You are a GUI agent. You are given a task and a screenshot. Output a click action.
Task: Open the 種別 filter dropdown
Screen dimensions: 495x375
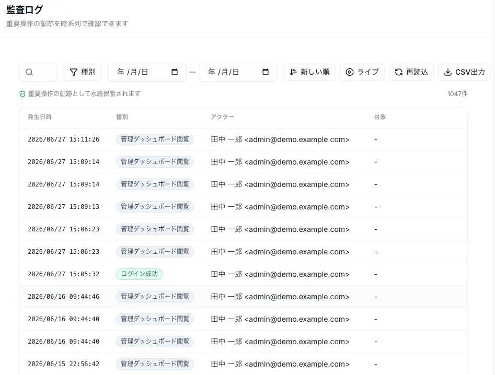tap(83, 72)
